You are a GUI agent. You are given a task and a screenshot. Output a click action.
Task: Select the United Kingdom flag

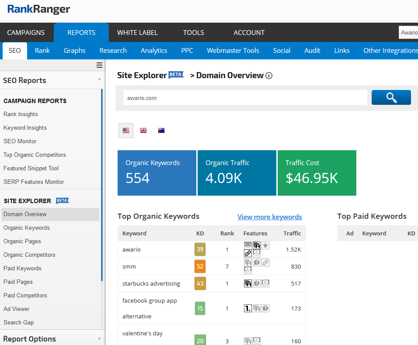[143, 131]
